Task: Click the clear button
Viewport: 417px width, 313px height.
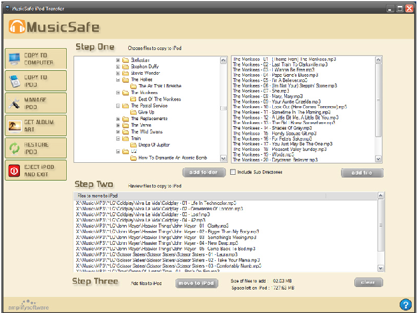Action: (368, 282)
